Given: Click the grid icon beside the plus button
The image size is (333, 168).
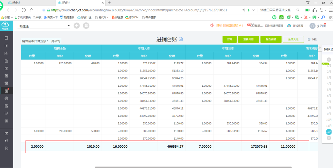Looking at the screenshot, I should point(86,26).
